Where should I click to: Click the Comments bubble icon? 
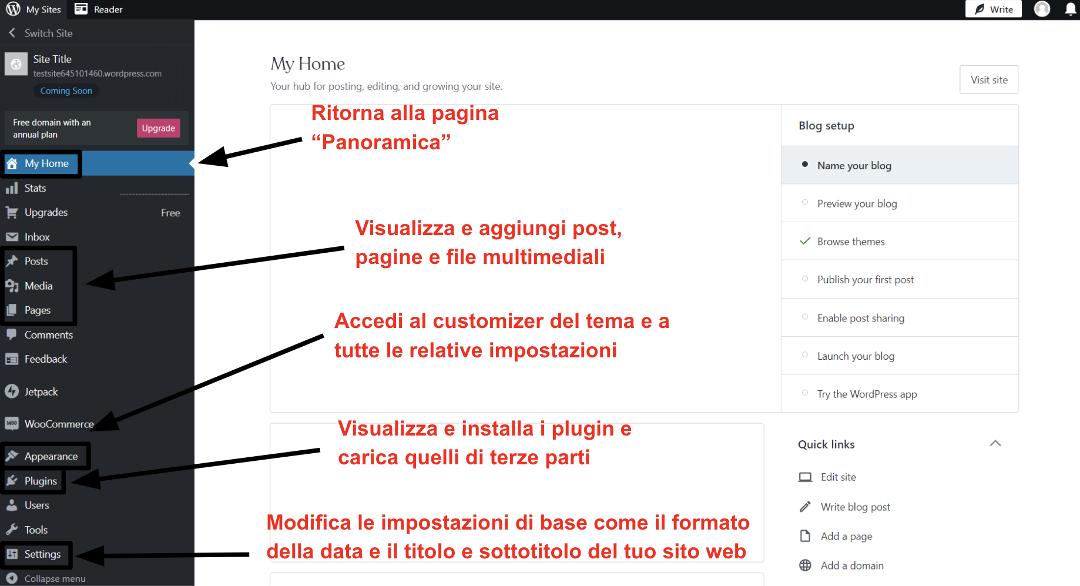pyautogui.click(x=12, y=334)
